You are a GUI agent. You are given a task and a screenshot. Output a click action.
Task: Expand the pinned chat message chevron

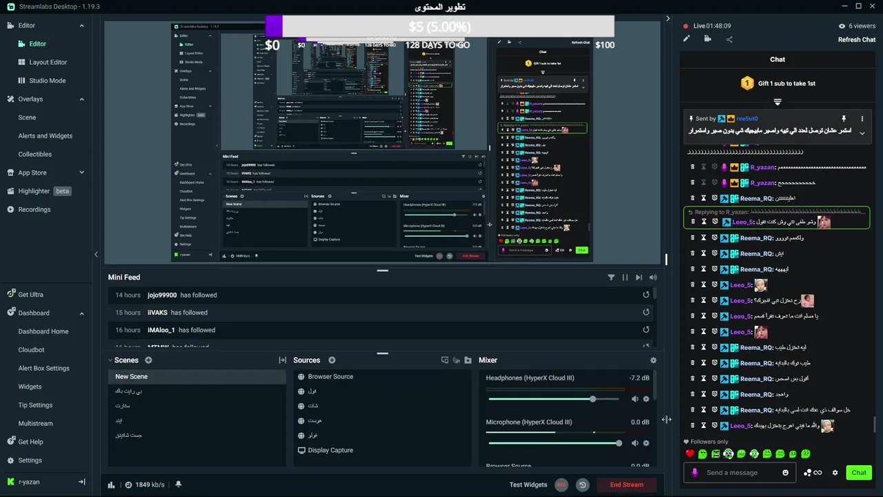point(862,133)
